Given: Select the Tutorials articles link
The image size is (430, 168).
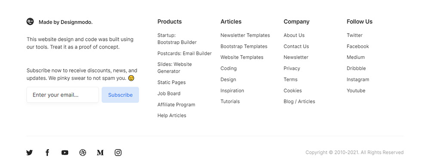Looking at the screenshot, I should [x=230, y=101].
